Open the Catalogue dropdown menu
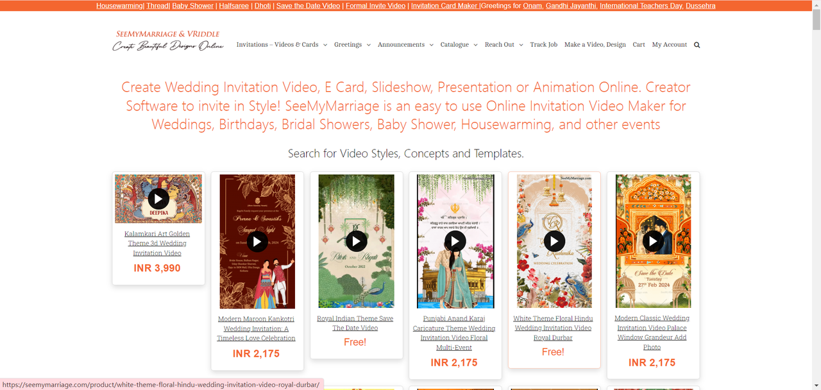Viewport: 821px width, 390px height. coord(459,45)
